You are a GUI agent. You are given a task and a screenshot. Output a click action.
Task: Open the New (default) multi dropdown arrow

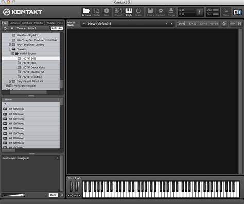[84, 24]
